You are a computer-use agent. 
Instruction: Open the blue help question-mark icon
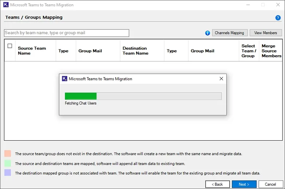click(278, 18)
